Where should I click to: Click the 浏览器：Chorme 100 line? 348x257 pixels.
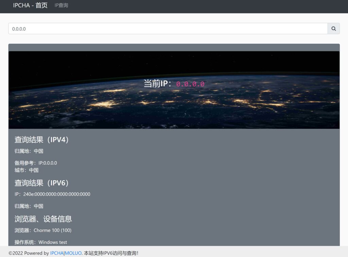pos(43,230)
